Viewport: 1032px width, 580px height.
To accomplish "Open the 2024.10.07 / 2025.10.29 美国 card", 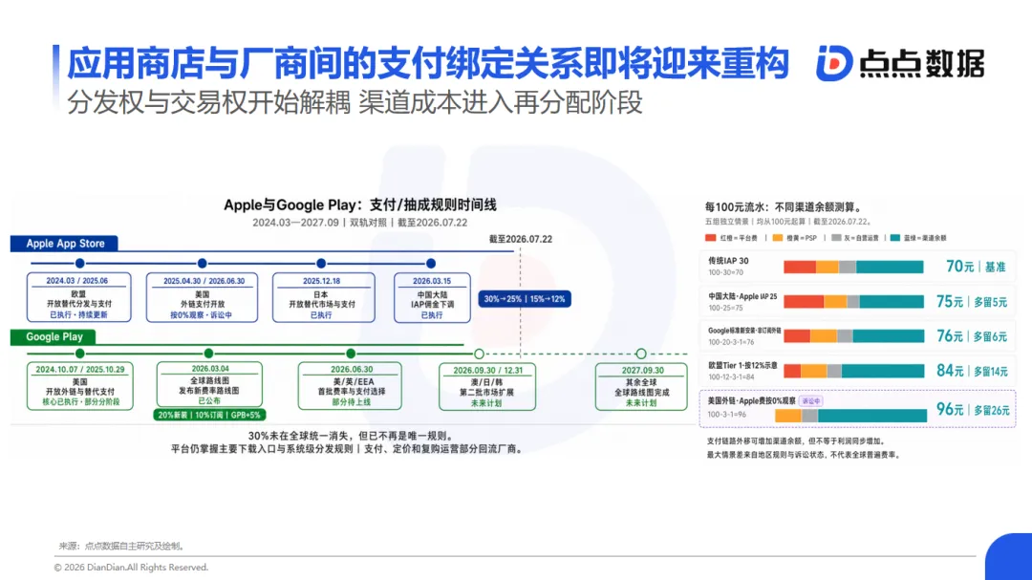I will pos(79,386).
